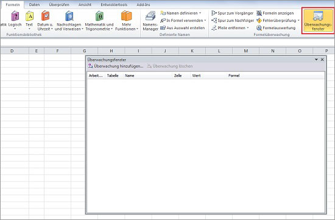
Task: Open the Text functions book icon
Action: tap(29, 16)
